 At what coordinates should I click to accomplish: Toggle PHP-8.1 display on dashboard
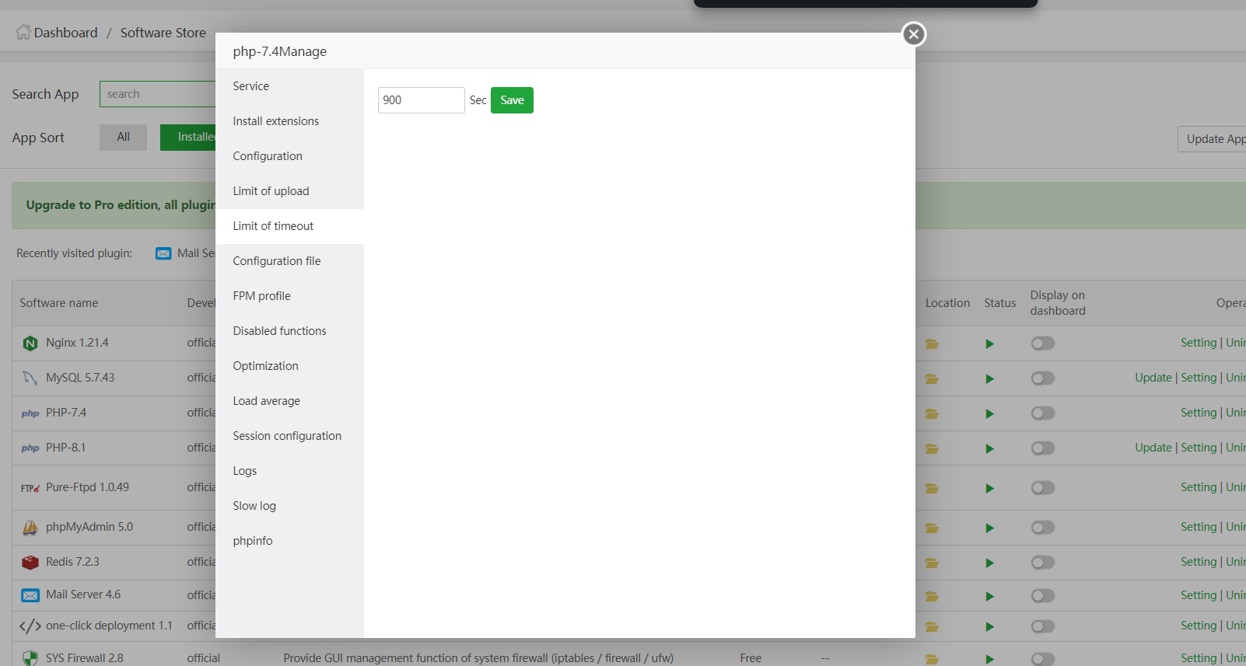(1043, 448)
